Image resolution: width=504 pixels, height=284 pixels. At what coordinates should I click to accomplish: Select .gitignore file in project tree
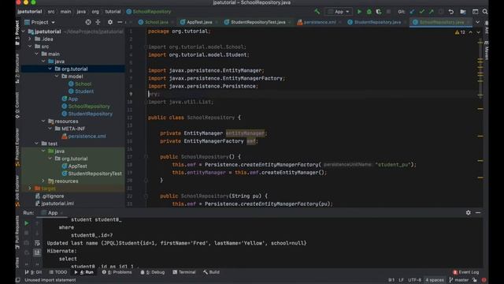tap(53, 196)
